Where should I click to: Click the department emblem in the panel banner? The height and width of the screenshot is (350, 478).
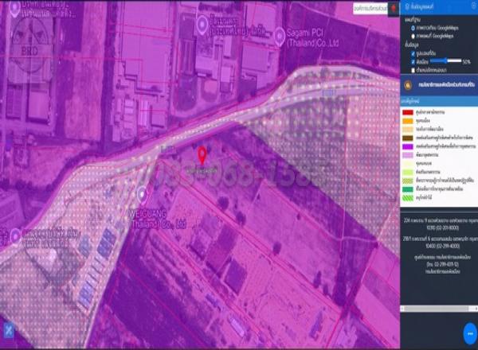pyautogui.click(x=408, y=83)
